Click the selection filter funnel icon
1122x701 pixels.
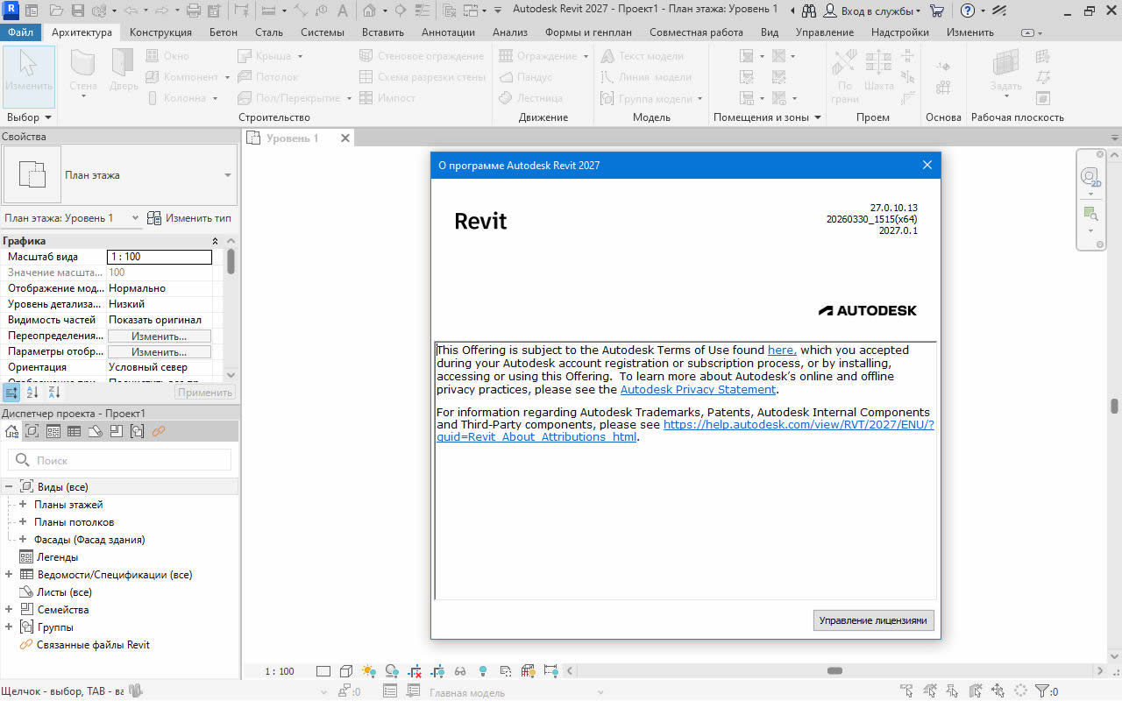1042,691
